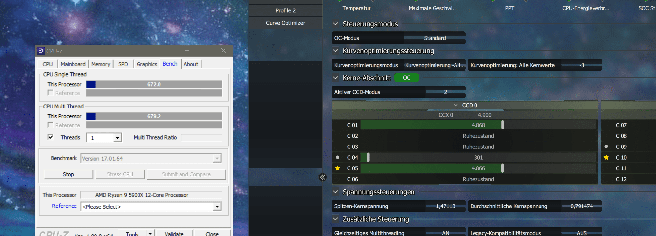The width and height of the screenshot is (656, 236).
Task: Toggle Legacy-Kompatibilitätsmodus setting AUS
Action: [x=582, y=233]
